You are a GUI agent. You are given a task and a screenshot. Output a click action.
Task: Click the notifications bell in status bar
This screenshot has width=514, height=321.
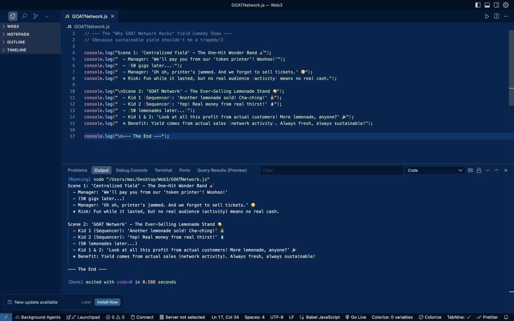pyautogui.click(x=506, y=317)
